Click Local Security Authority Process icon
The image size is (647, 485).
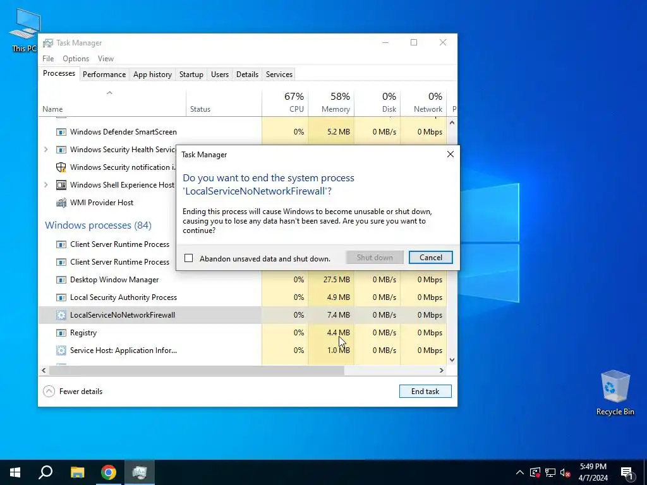click(x=61, y=297)
